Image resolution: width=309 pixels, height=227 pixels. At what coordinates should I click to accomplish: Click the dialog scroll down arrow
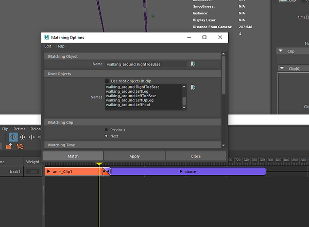pyautogui.click(x=224, y=146)
